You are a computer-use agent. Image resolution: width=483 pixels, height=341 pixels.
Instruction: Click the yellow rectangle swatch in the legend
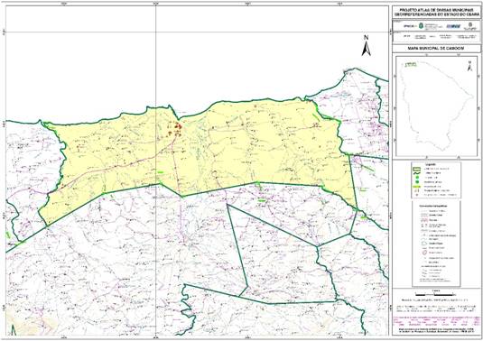pyautogui.click(x=417, y=169)
